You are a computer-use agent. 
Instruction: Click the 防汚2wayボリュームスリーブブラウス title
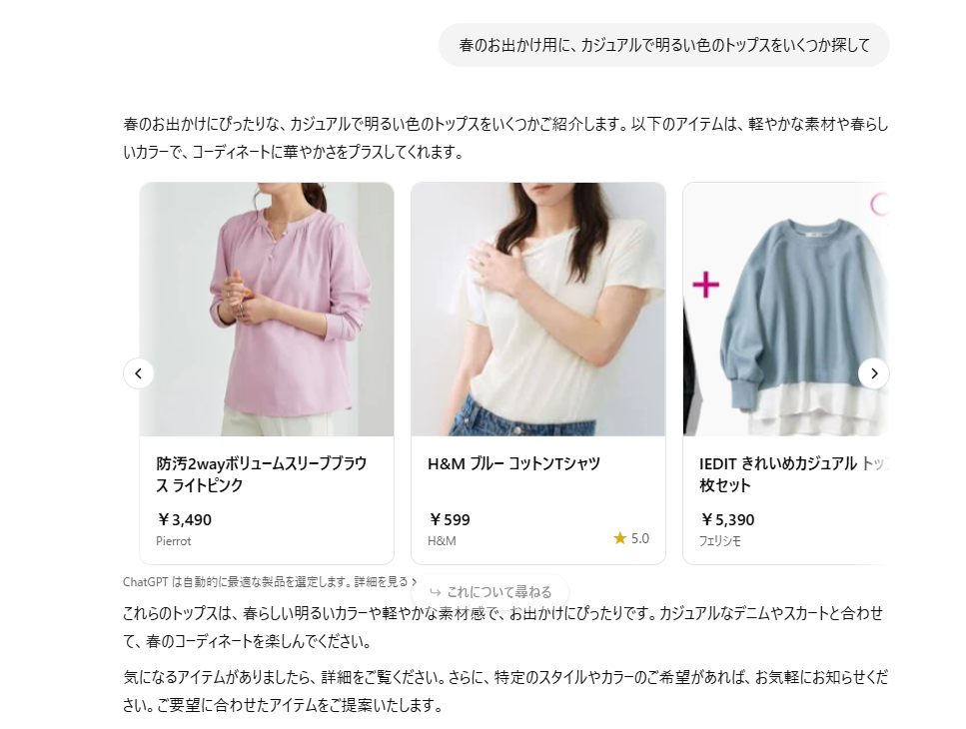point(262,474)
